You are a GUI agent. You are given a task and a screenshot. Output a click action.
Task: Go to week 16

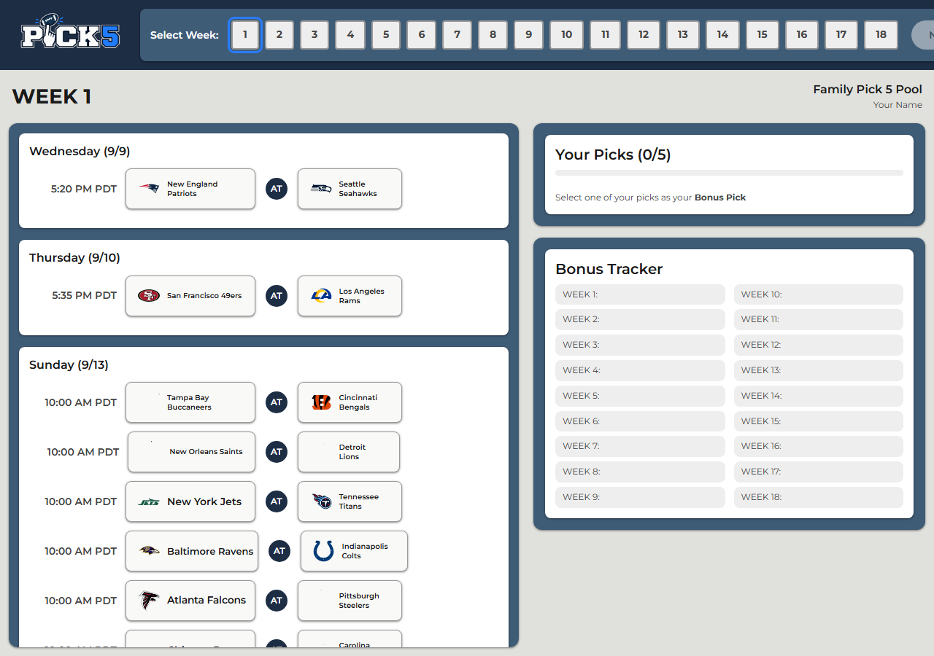pyautogui.click(x=802, y=35)
